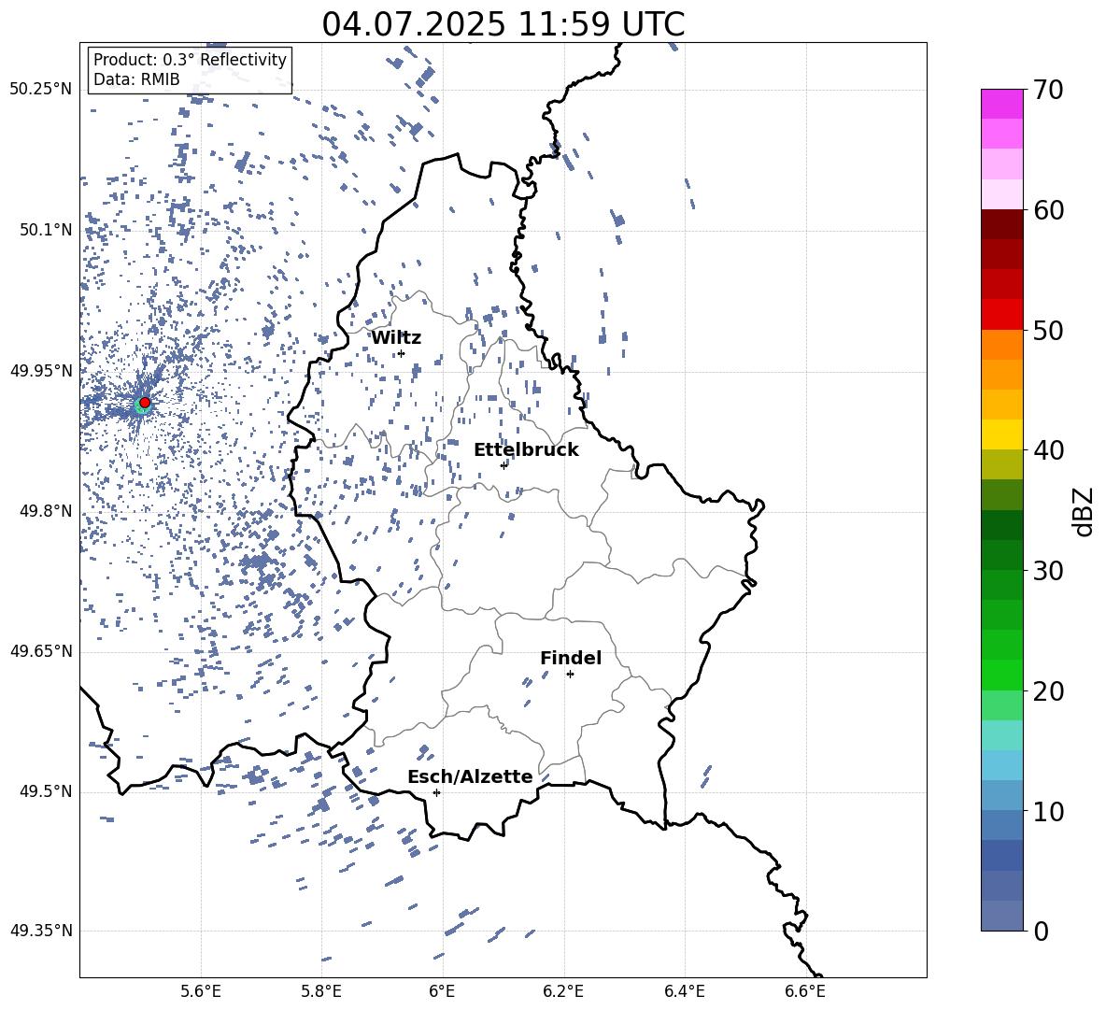
Task: Click the title text 04.07.2025 11:59 UTC
Action: tap(503, 24)
